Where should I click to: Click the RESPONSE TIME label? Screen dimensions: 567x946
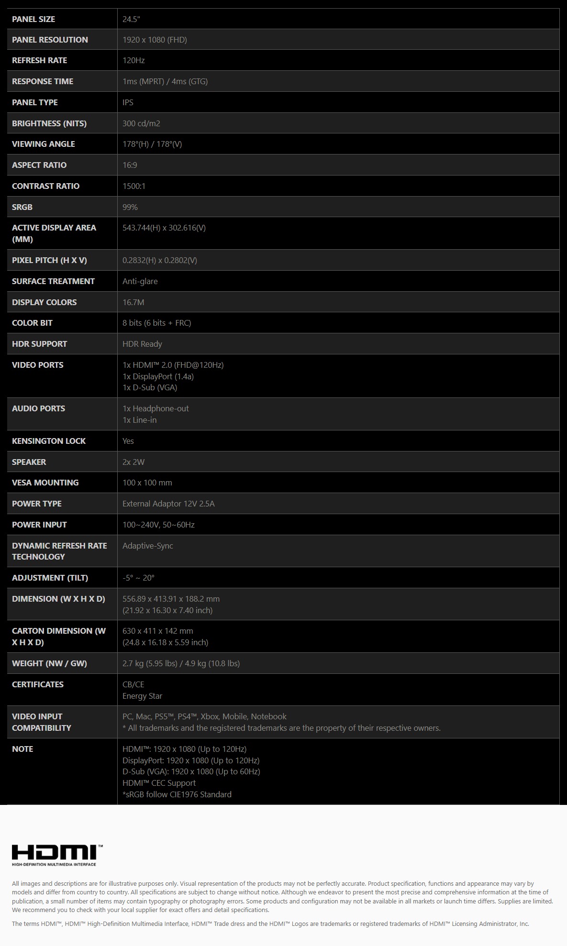43,81
